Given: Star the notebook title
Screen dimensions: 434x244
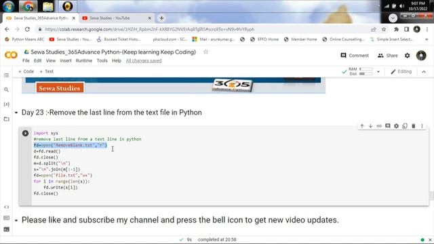Looking at the screenshot, I should (205, 52).
